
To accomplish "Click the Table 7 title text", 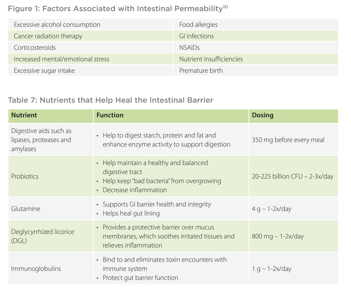I will (x=111, y=100).
